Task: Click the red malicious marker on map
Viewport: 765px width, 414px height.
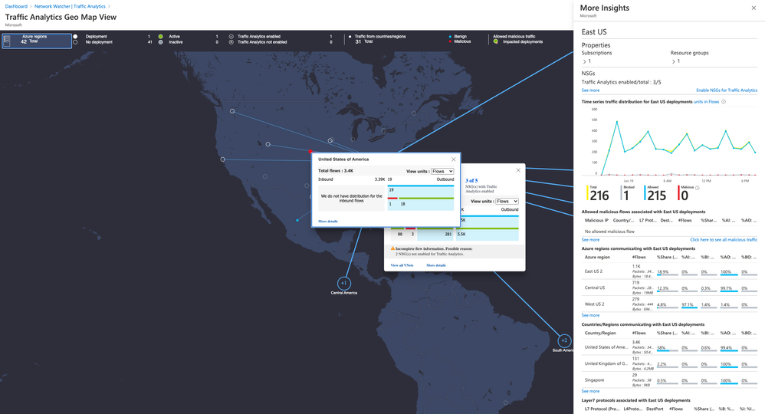Action: pos(310,151)
